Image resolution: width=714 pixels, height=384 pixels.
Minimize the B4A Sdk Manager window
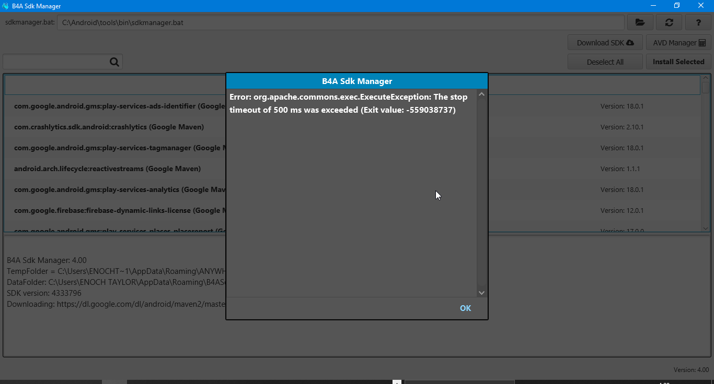click(653, 6)
